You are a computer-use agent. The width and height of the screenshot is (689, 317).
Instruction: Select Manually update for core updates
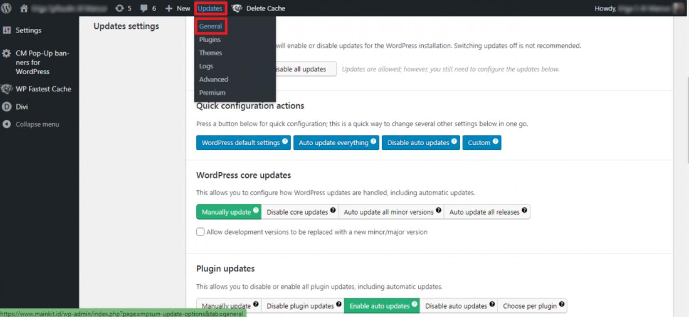coord(228,212)
